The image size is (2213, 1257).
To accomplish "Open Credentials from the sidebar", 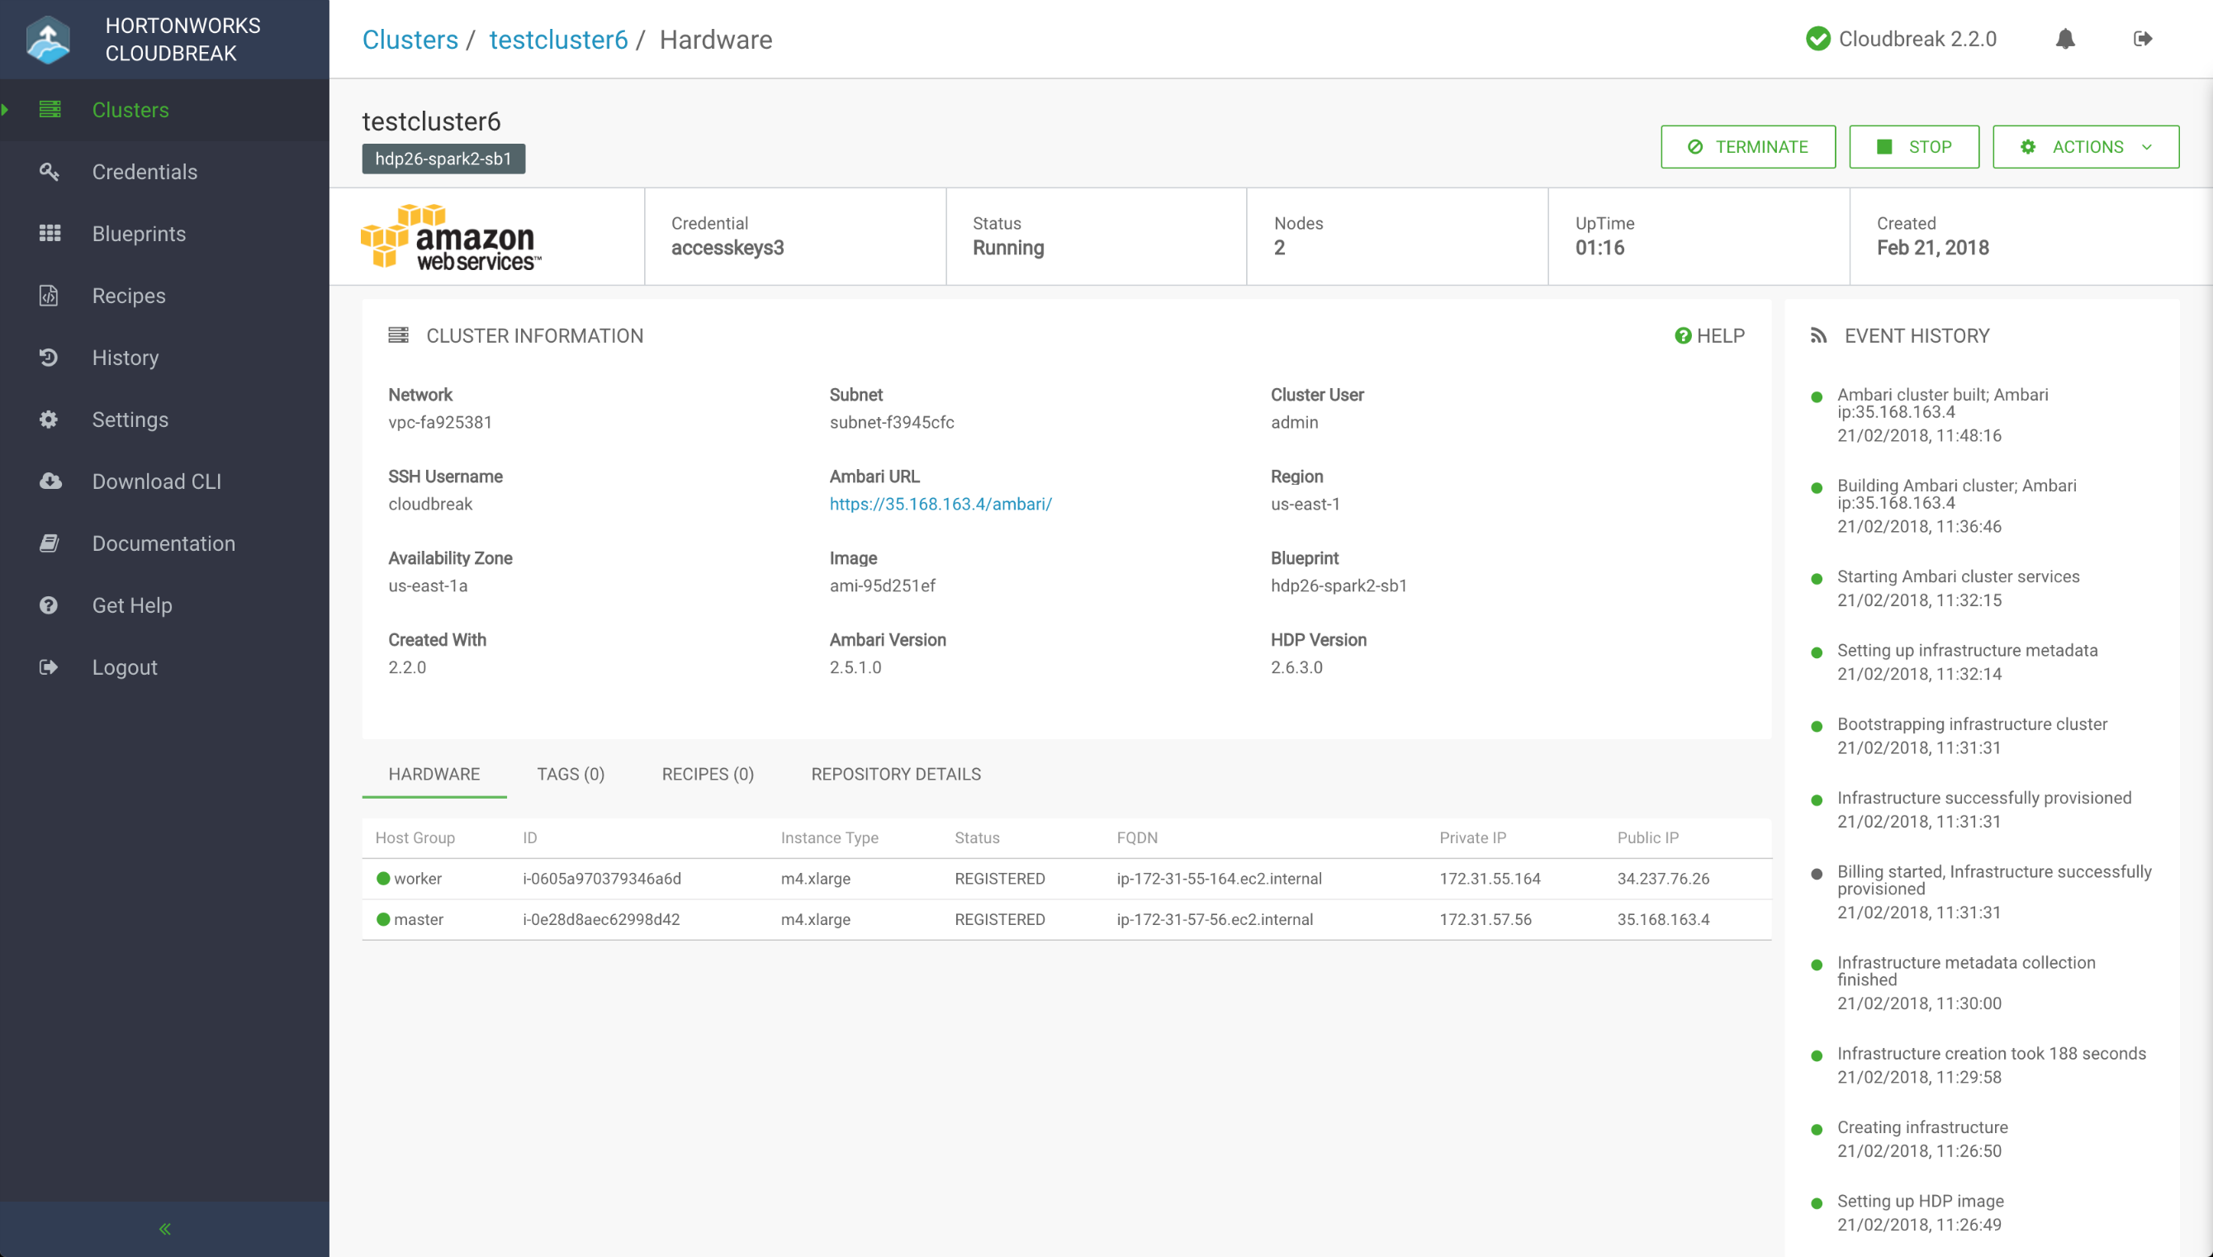I will coord(145,172).
